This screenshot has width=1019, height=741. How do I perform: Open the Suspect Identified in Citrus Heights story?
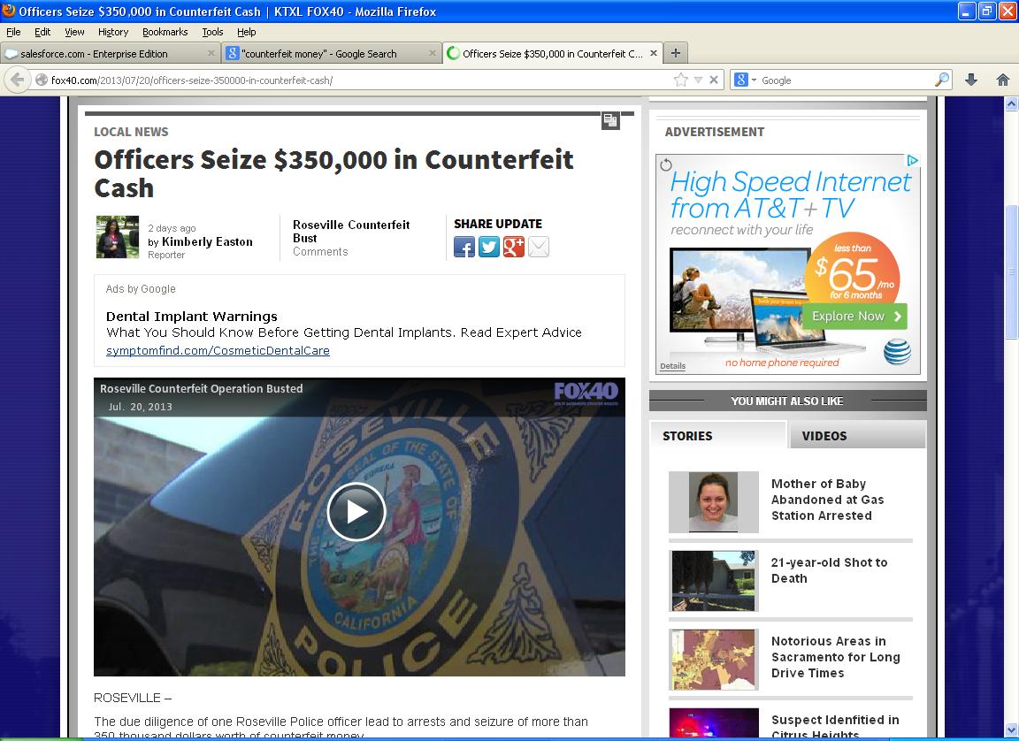pos(835,727)
